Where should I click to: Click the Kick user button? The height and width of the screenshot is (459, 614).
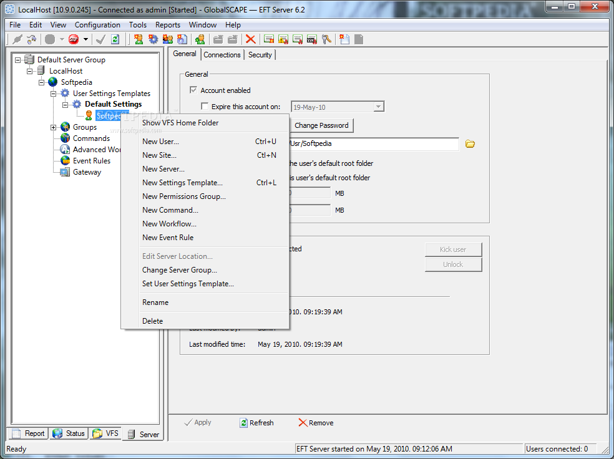tap(453, 249)
